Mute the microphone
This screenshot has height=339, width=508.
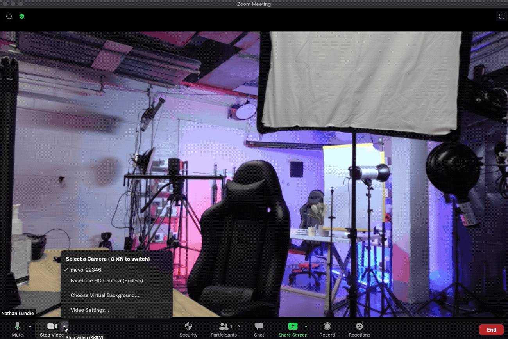pos(17,329)
